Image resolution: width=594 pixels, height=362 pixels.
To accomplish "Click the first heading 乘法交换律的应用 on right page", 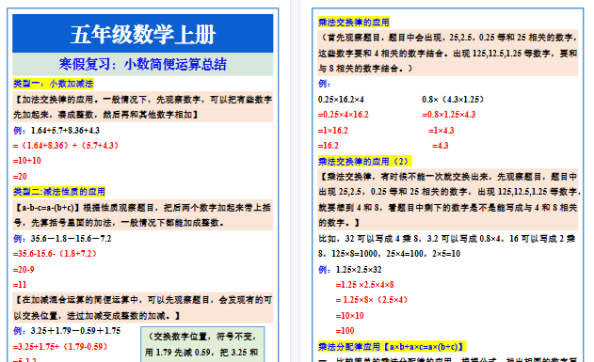I will pyautogui.click(x=354, y=23).
